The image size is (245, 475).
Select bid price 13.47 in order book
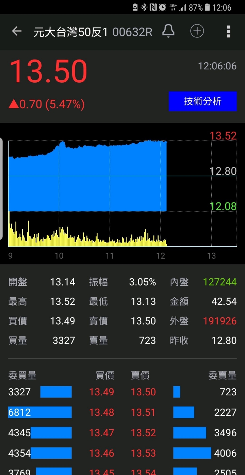[101, 433]
